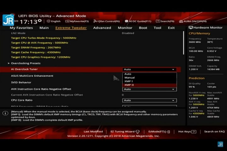Open the Monitor tab
The image size is (227, 151).
(x=125, y=28)
